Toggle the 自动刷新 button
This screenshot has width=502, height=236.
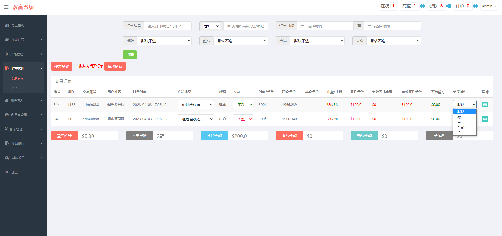click(x=115, y=66)
